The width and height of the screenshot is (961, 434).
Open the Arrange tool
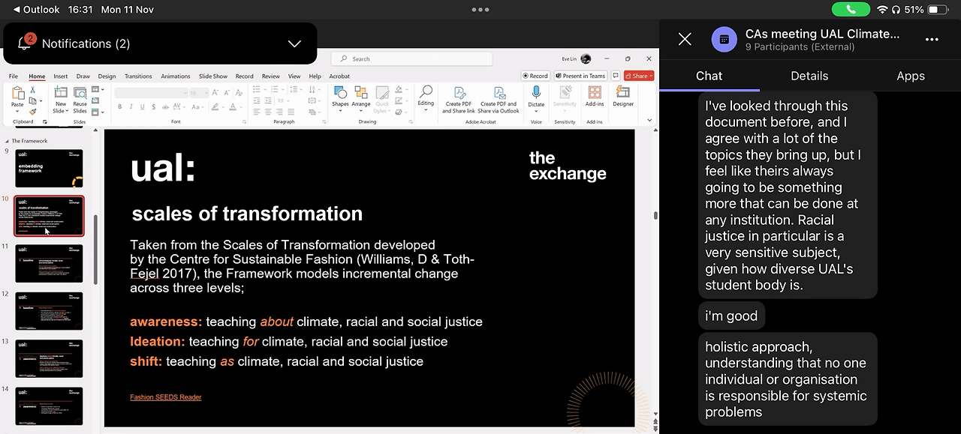click(361, 100)
